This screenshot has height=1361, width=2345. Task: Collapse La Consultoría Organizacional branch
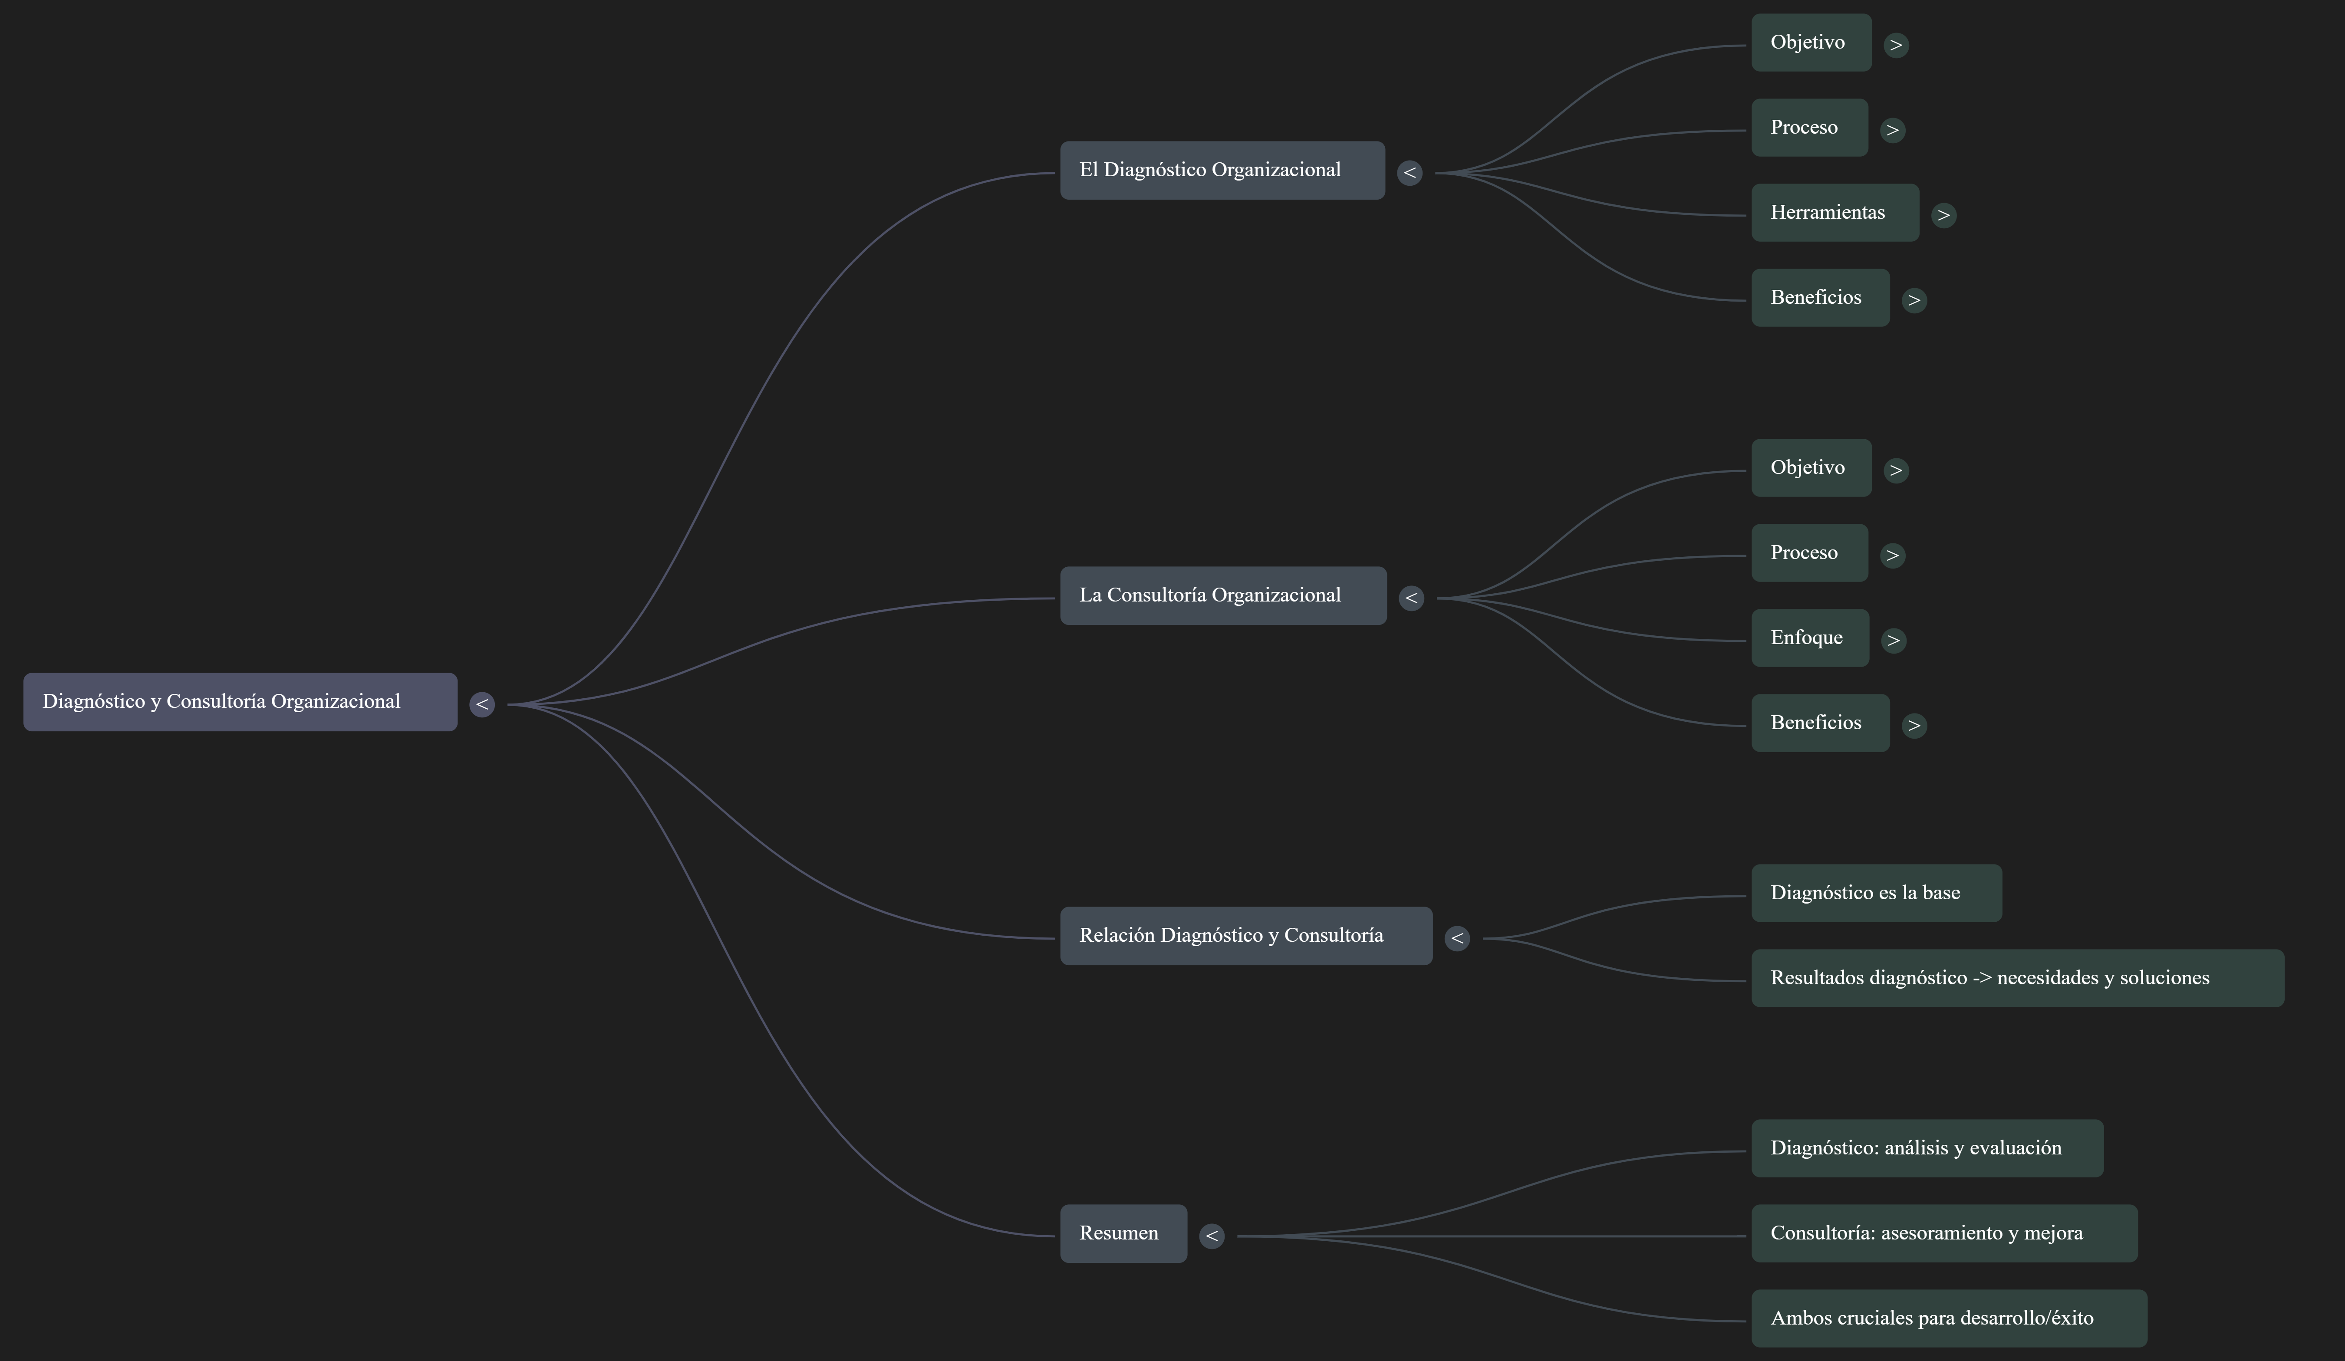point(1411,598)
